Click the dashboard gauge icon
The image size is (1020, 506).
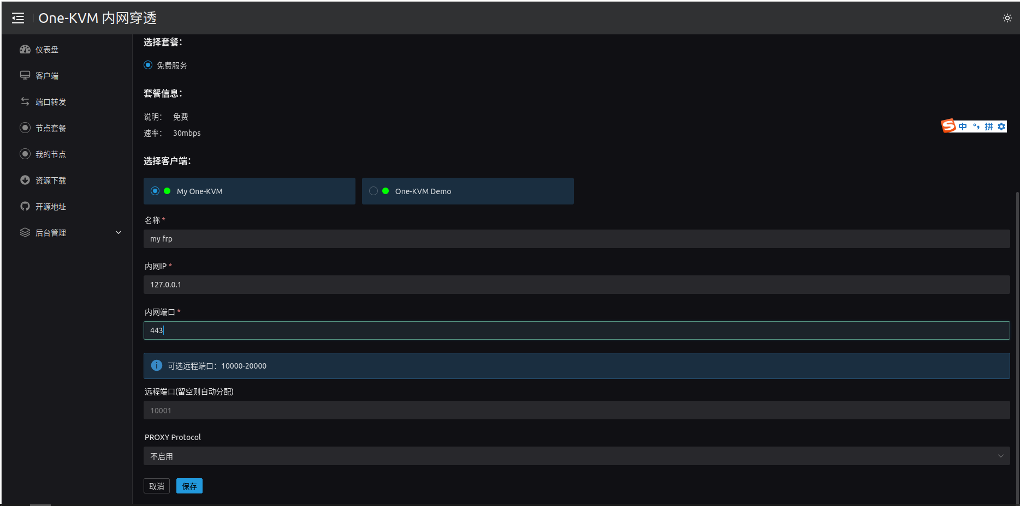point(25,50)
